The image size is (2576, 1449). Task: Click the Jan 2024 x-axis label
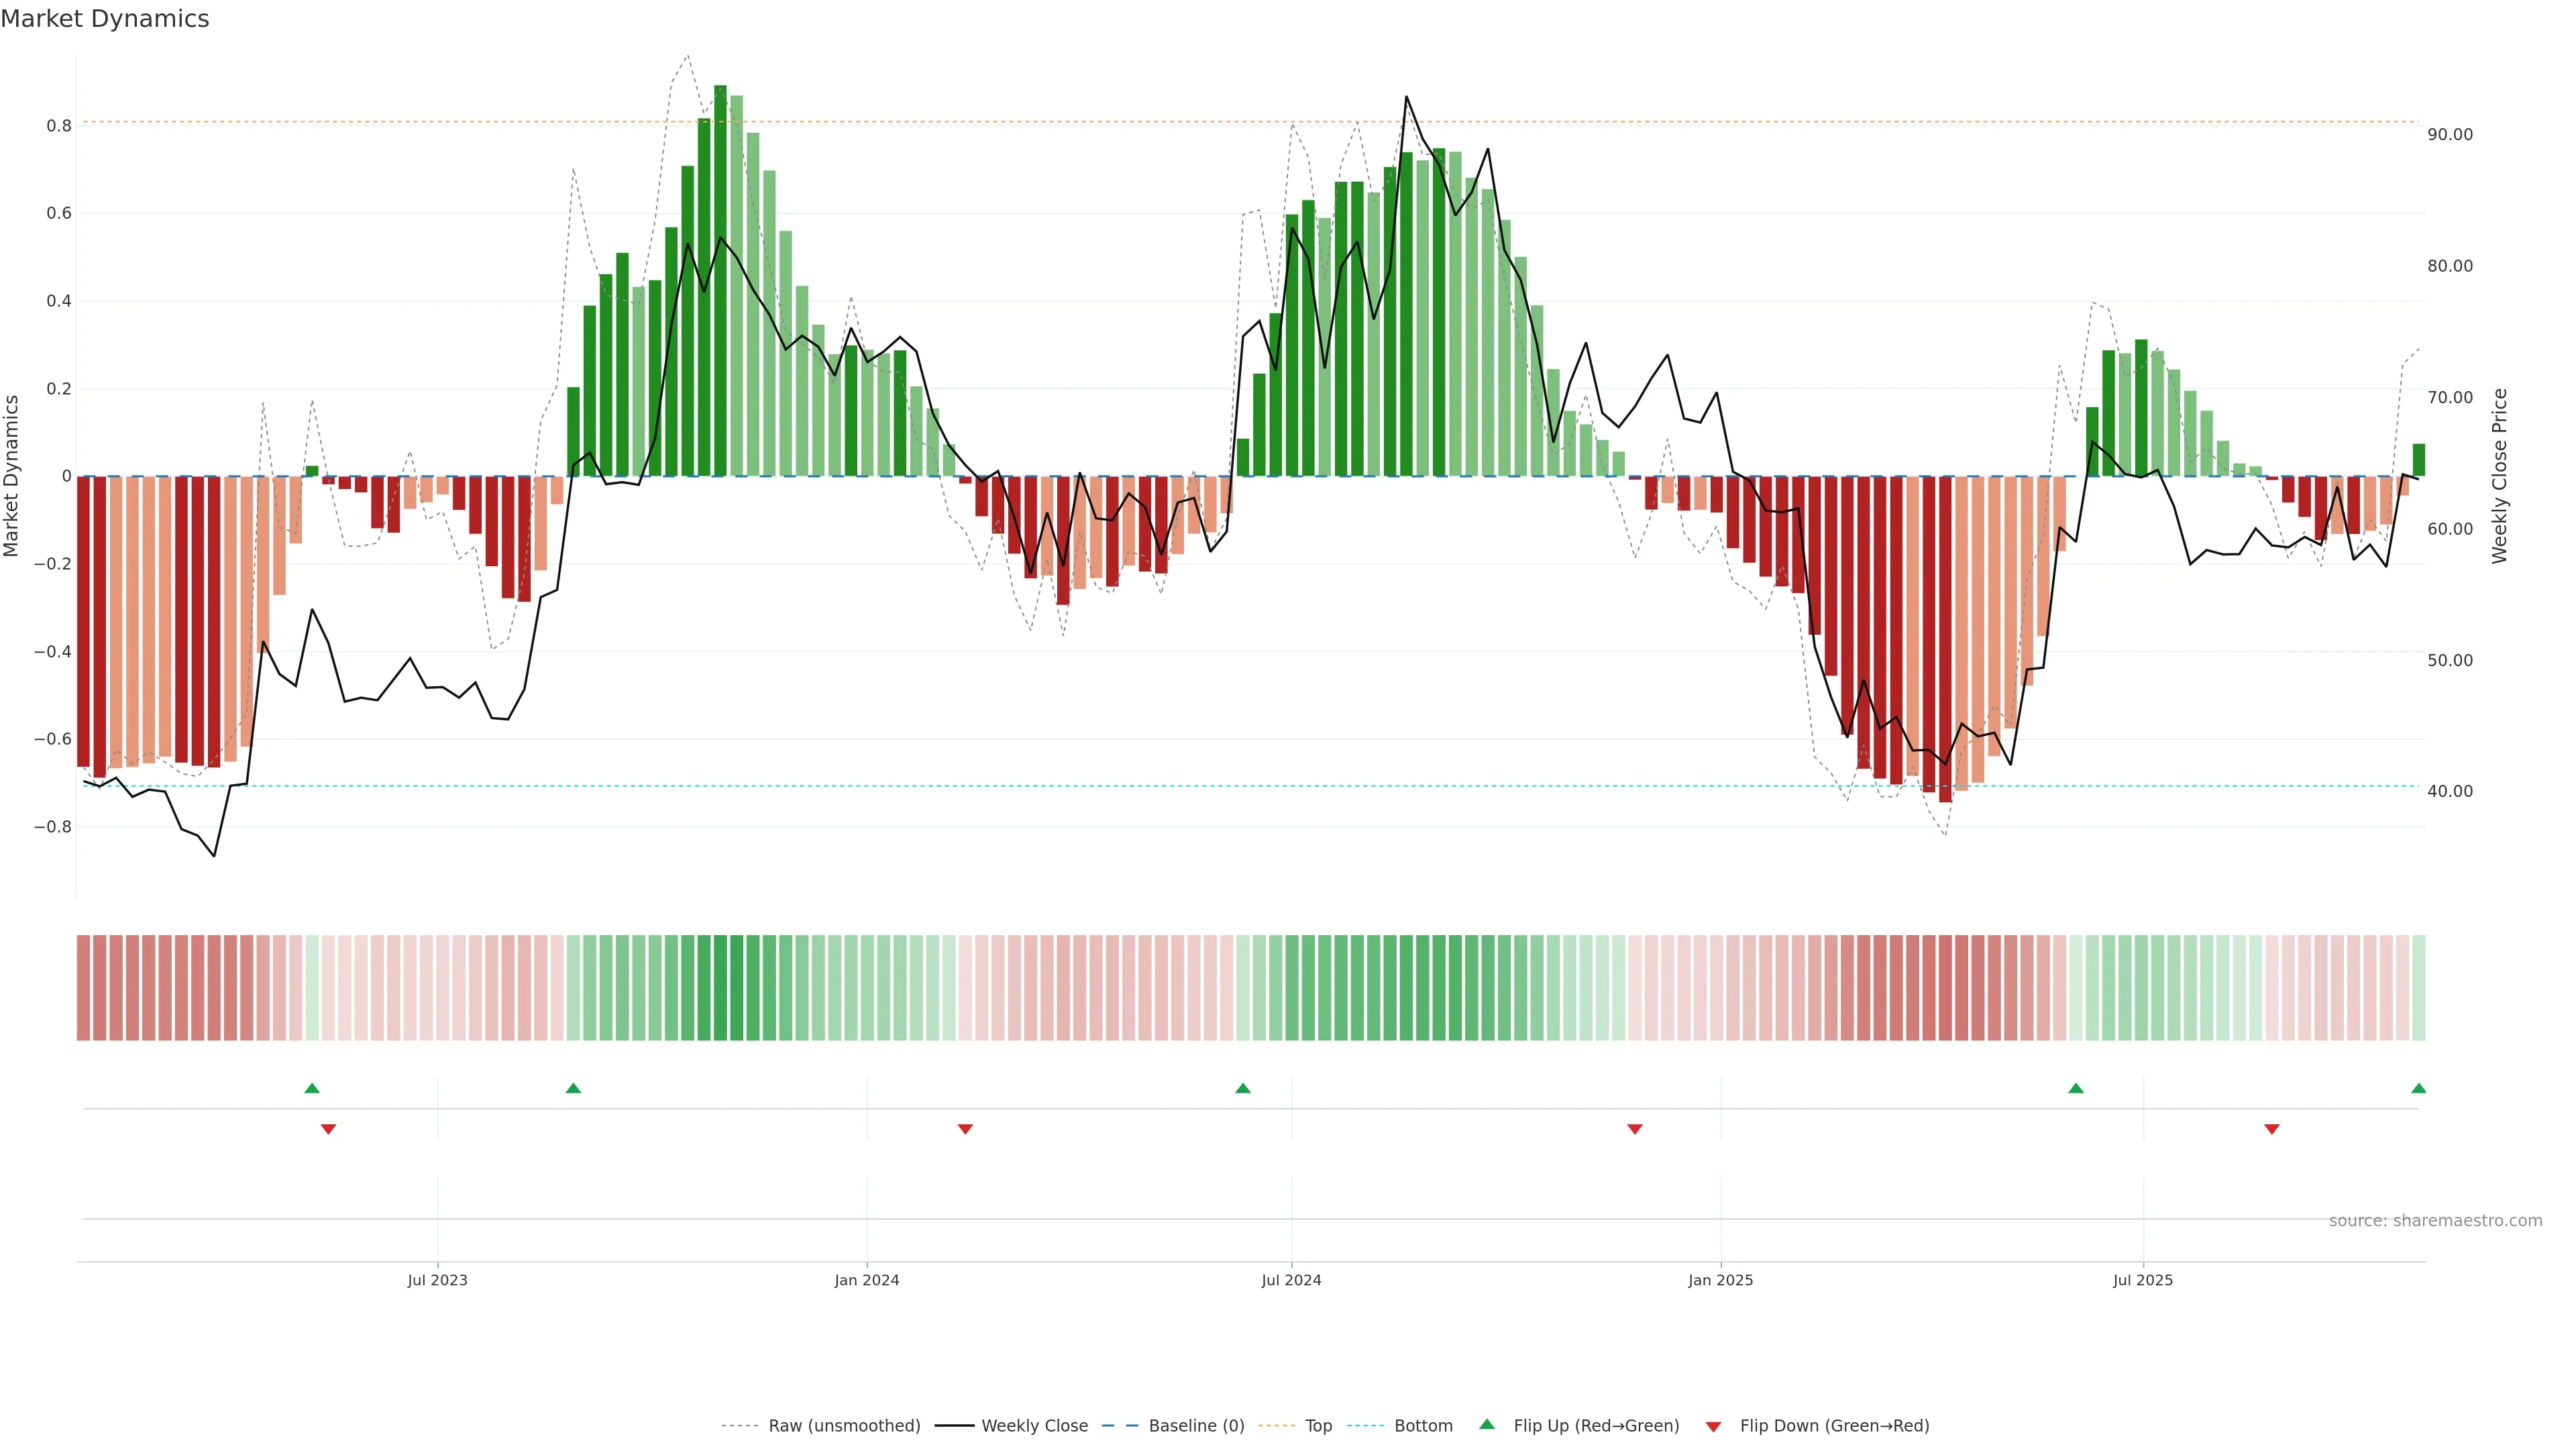[867, 1280]
